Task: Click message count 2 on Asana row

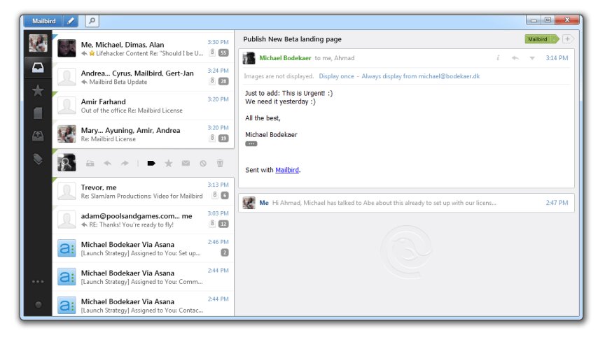Action: click(x=225, y=252)
